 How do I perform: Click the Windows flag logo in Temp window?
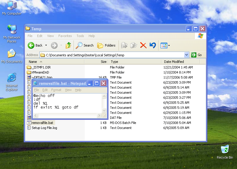(x=201, y=36)
